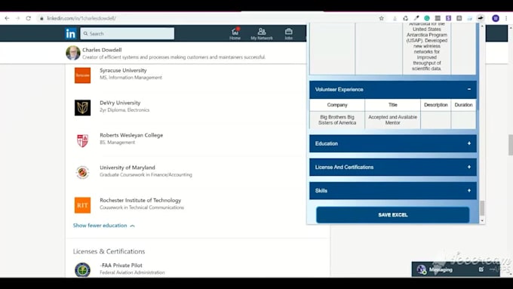Click the extension panel scrollbar thumb

pyautogui.click(x=482, y=208)
